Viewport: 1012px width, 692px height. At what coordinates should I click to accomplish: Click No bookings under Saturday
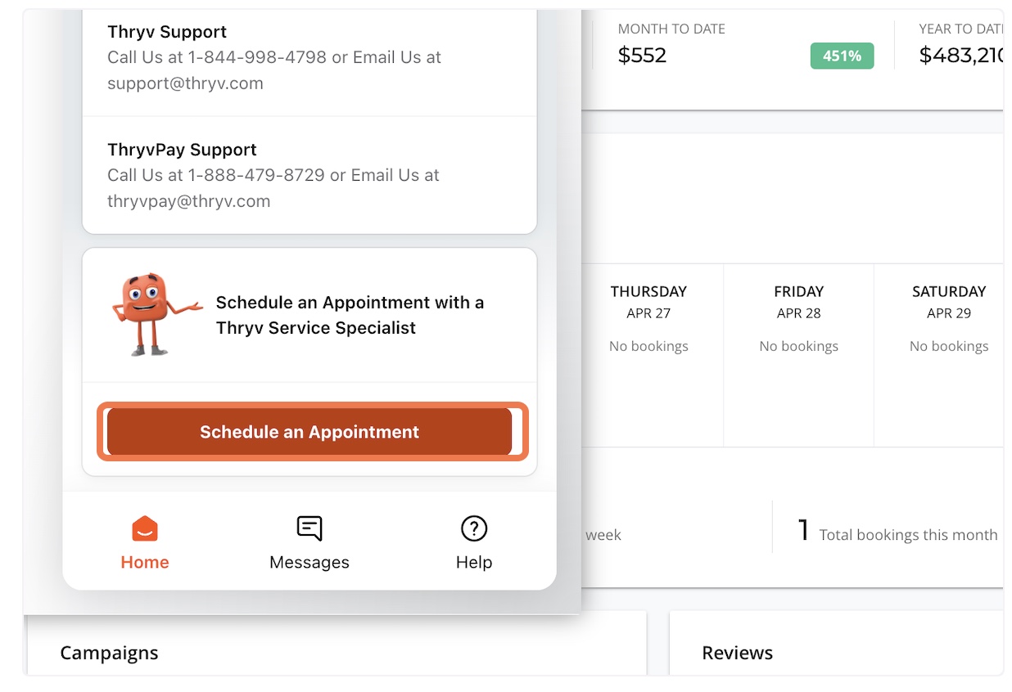(949, 347)
